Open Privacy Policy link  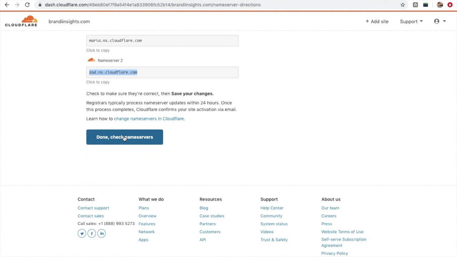click(335, 253)
